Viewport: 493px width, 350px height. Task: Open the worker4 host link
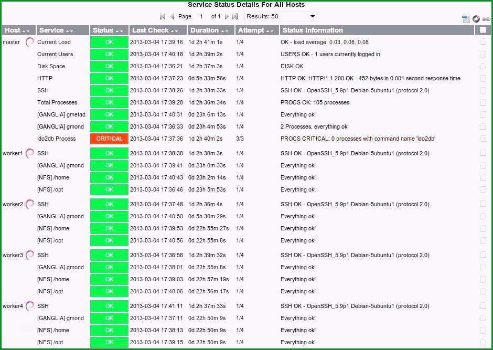click(13, 306)
